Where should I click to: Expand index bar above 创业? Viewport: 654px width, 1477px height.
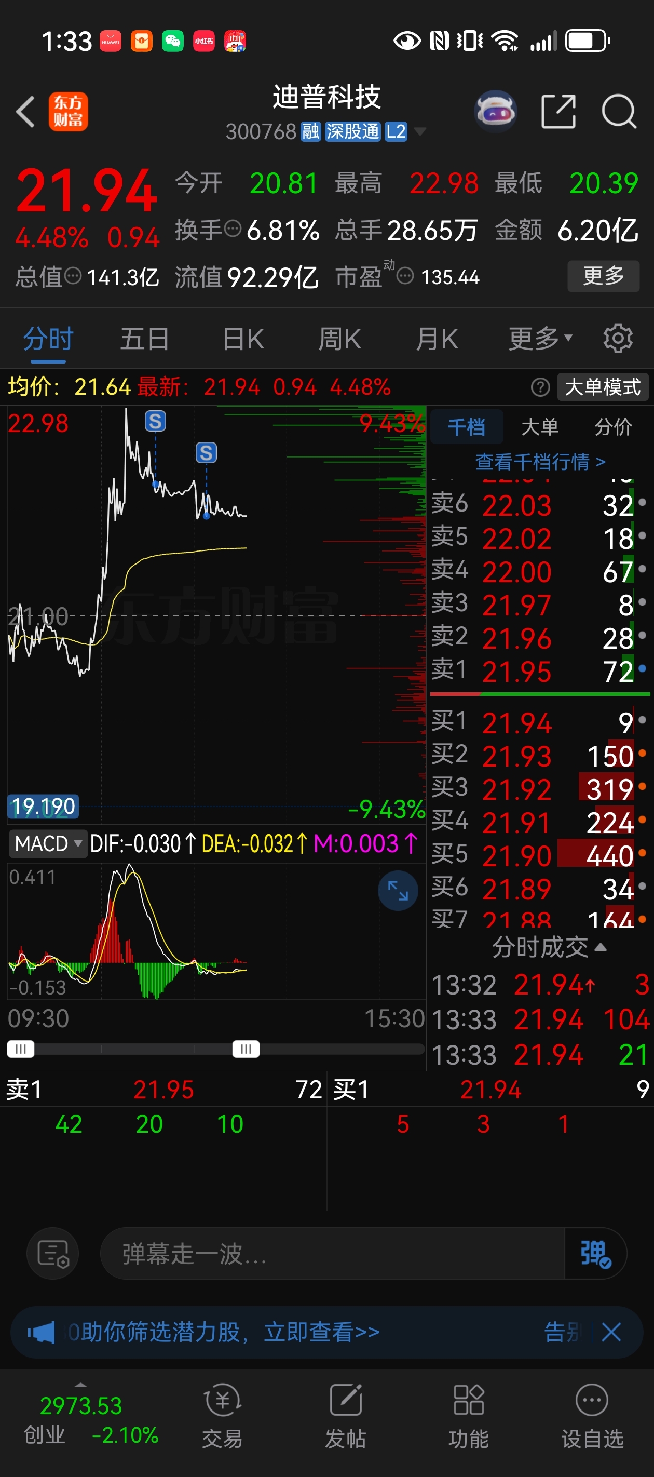pos(81,1385)
